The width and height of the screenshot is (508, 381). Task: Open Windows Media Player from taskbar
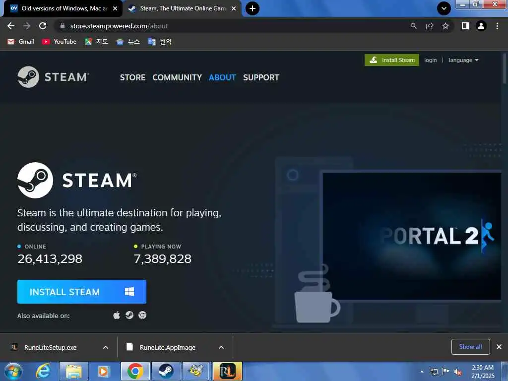tap(104, 371)
